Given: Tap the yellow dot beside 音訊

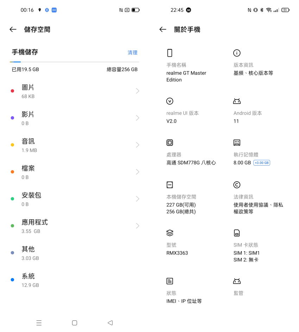Looking at the screenshot, I should pyautogui.click(x=12, y=145).
